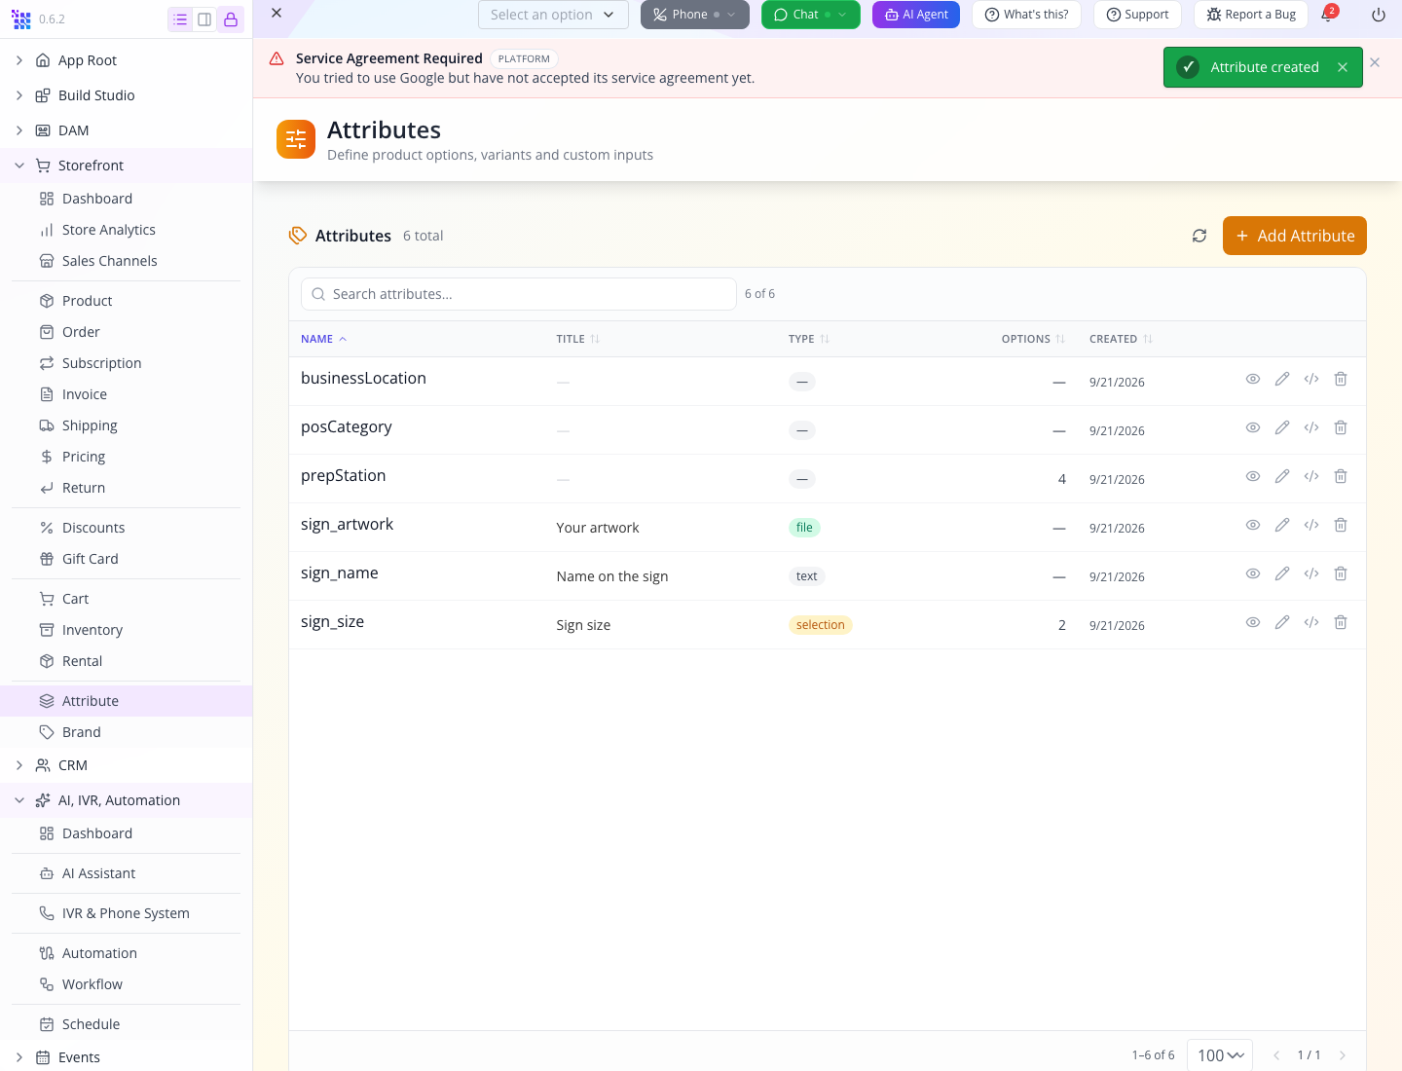1402x1071 pixels.
Task: Open the Phone status dropdown
Action: tap(695, 15)
